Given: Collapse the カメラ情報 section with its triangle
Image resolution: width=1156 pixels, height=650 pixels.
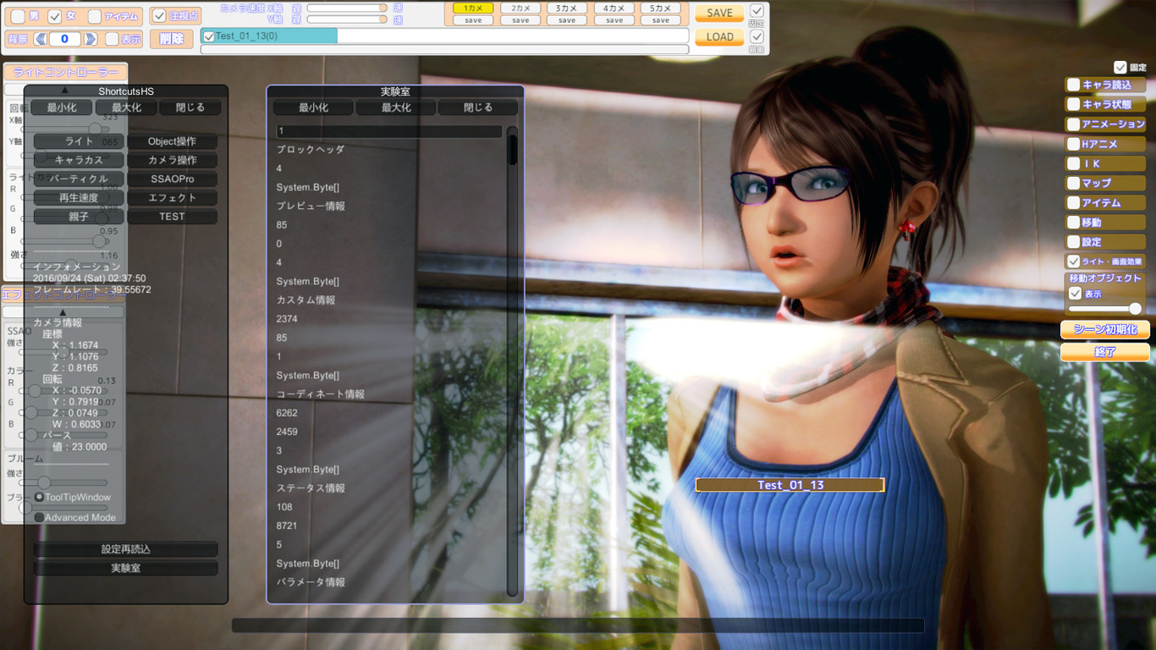Looking at the screenshot, I should point(63,312).
